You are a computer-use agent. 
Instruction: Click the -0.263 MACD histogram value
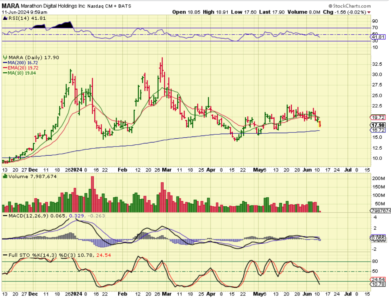coord(97,216)
